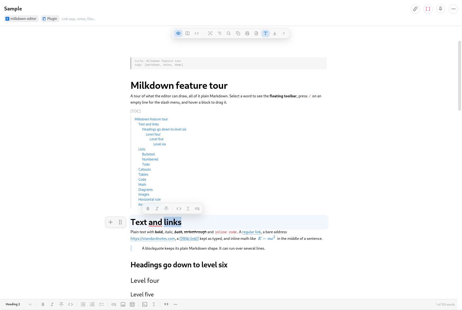The width and height of the screenshot is (462, 310).
Task: Jump to Bulleted in TOC
Action: click(148, 154)
